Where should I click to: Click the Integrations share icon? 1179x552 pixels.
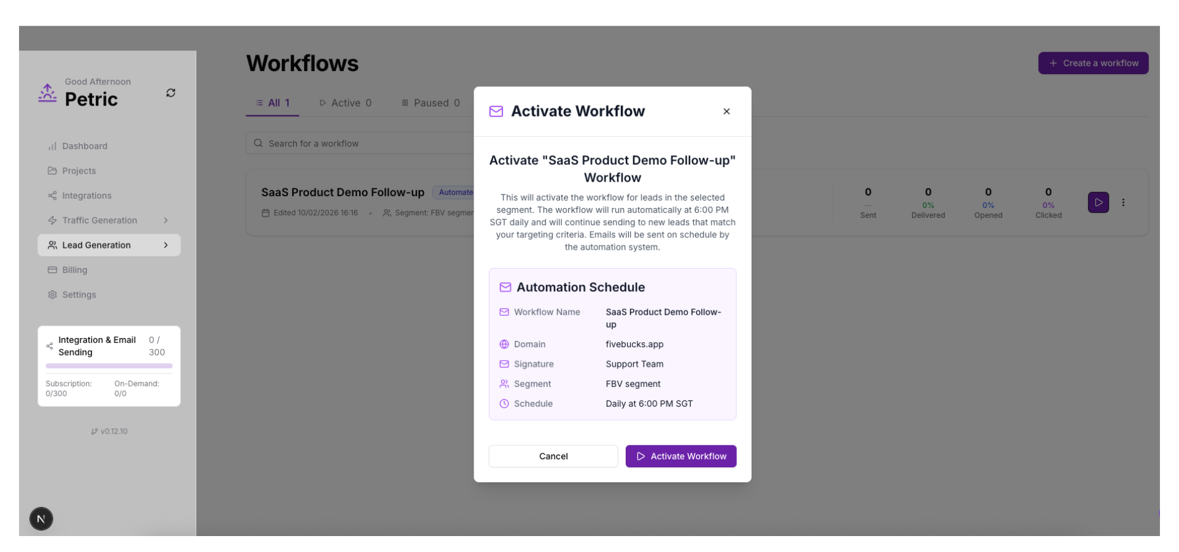52,196
